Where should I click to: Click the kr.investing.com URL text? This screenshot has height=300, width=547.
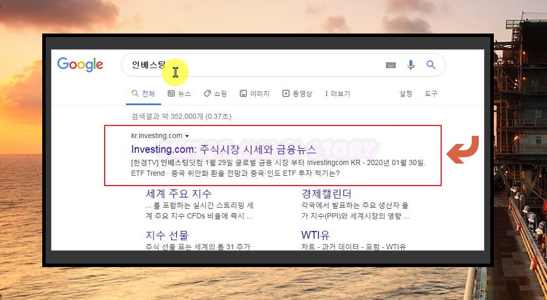click(x=157, y=136)
